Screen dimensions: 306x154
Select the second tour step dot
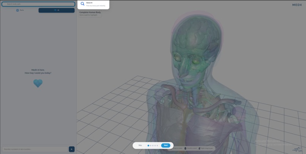(x=151, y=145)
